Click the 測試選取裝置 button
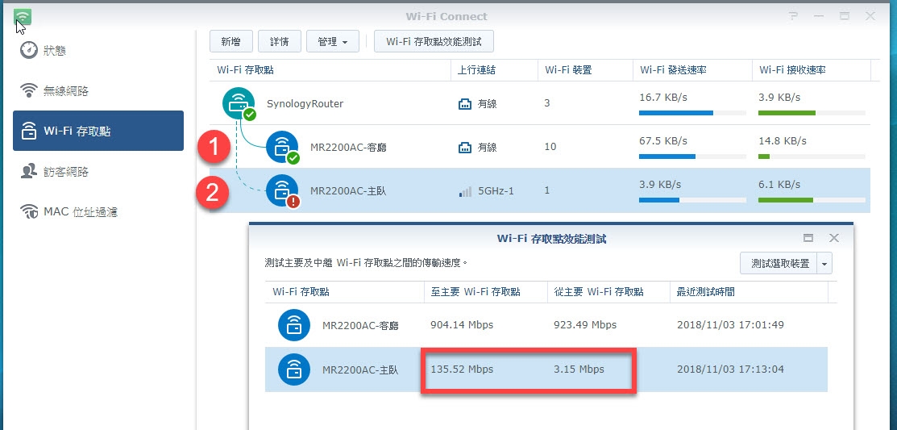Image resolution: width=897 pixels, height=430 pixels. 779,263
